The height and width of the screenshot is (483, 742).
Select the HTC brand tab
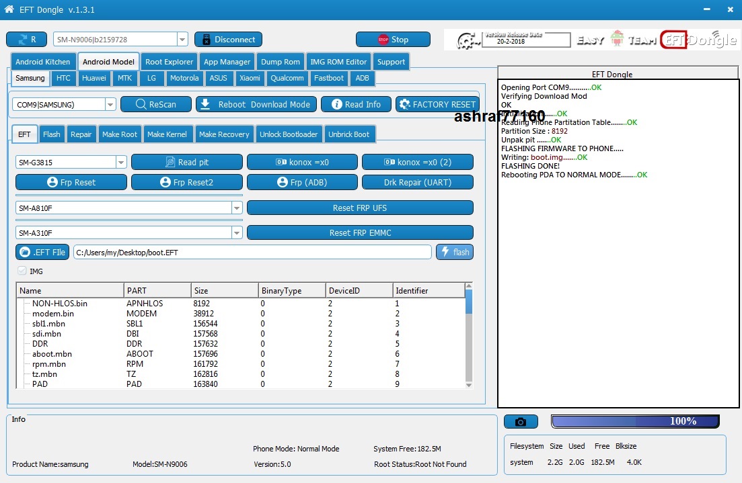tap(63, 78)
